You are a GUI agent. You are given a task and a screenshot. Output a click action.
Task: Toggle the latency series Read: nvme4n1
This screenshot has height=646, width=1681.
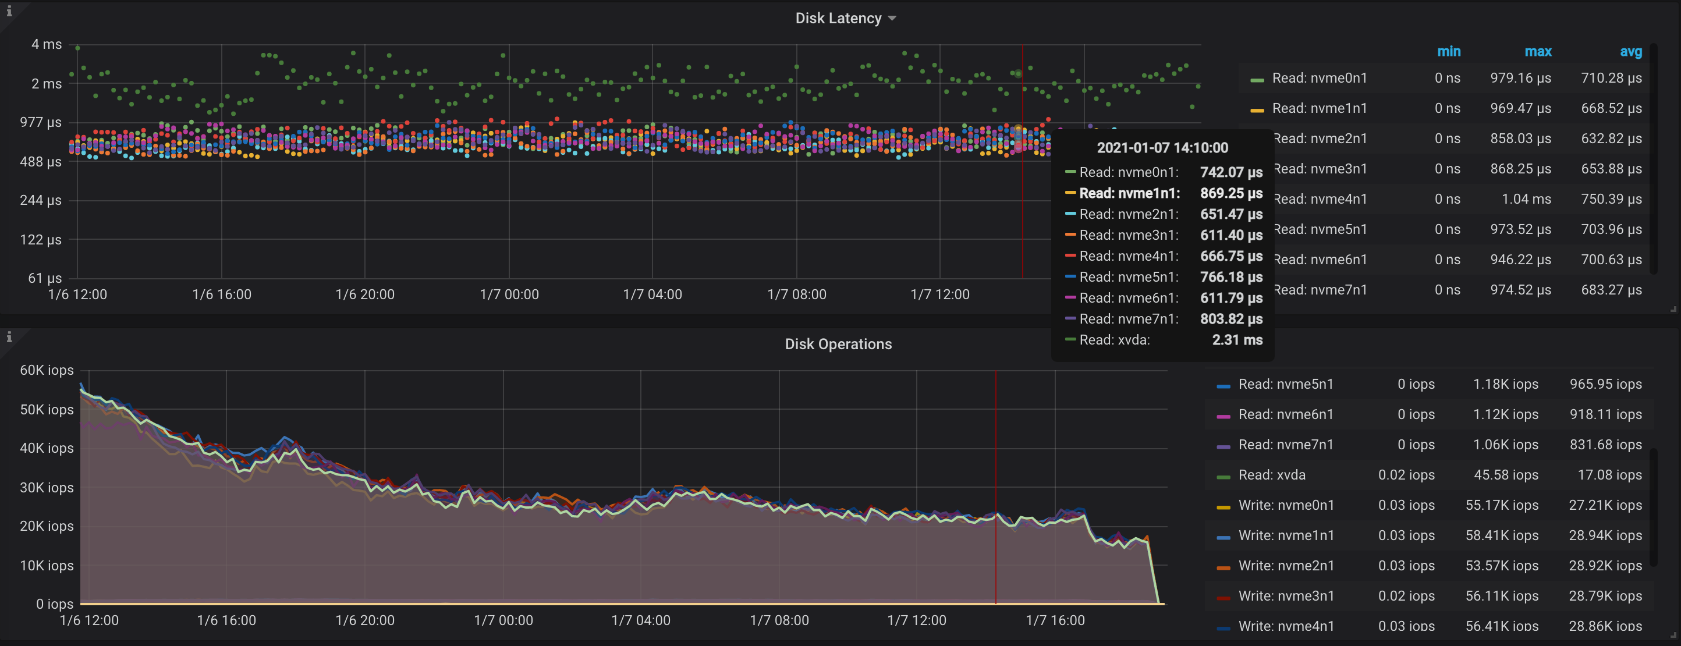[1321, 199]
